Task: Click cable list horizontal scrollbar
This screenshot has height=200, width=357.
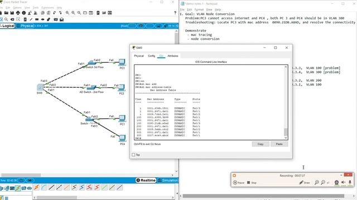Action: (57, 198)
